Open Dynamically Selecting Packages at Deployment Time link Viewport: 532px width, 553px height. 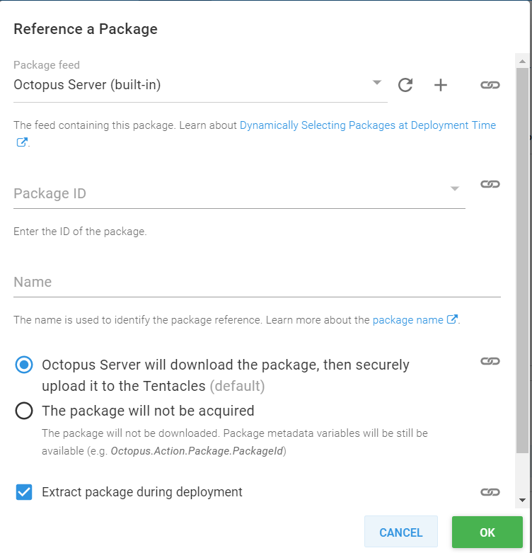[367, 125]
